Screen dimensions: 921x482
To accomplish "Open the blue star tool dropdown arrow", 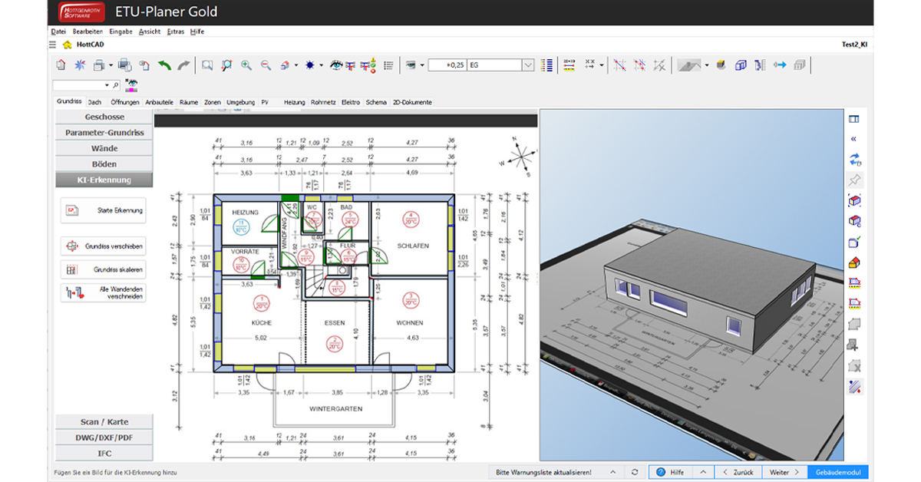I will pyautogui.click(x=321, y=65).
